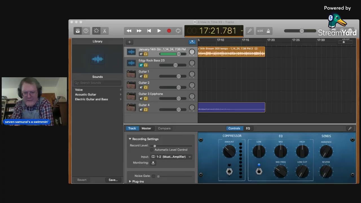The image size is (361, 203).
Task: Switch to the EQ tab
Action: coord(248,128)
